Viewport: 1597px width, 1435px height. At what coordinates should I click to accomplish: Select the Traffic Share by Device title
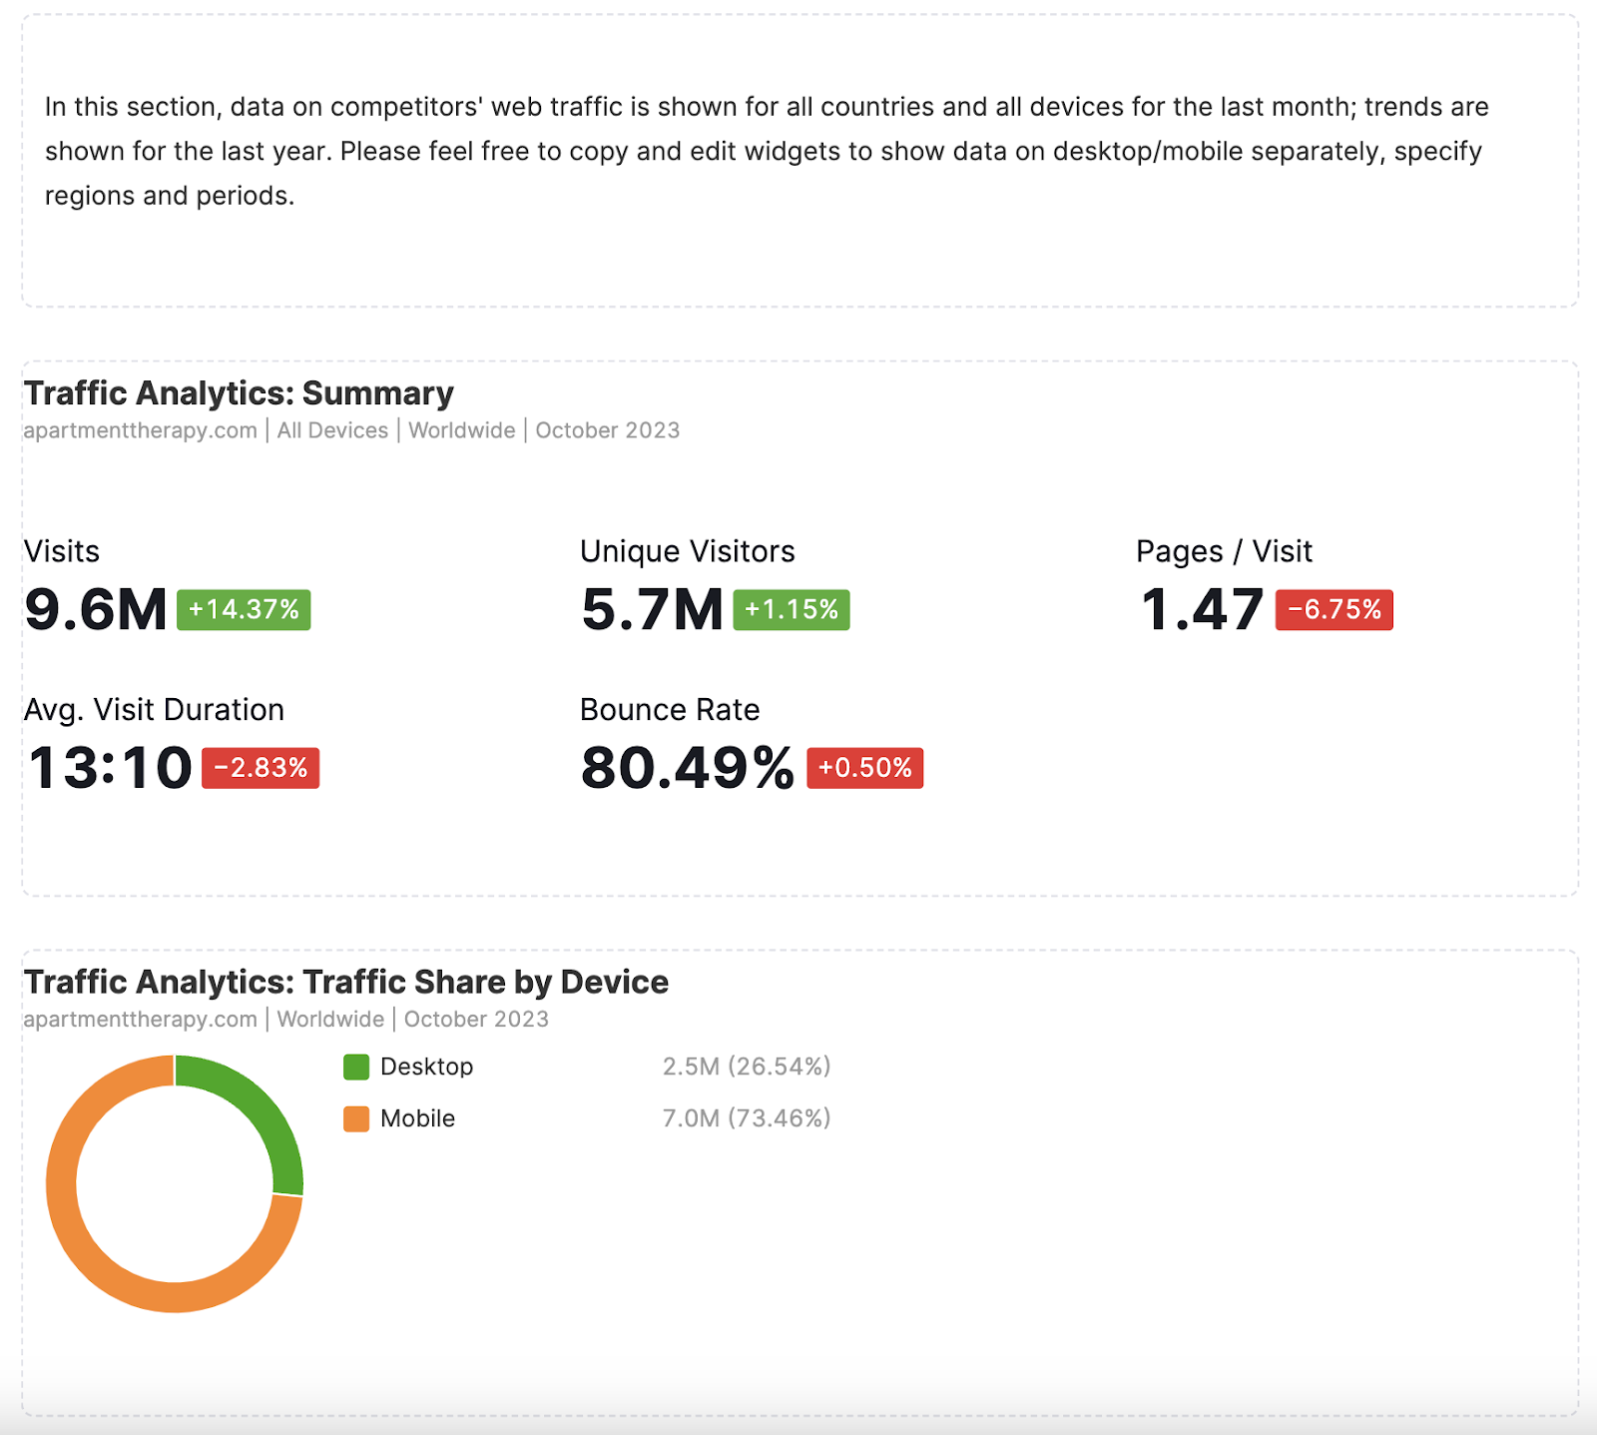pyautogui.click(x=345, y=983)
